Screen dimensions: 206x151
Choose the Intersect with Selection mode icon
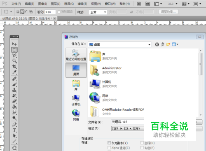coord(31,12)
